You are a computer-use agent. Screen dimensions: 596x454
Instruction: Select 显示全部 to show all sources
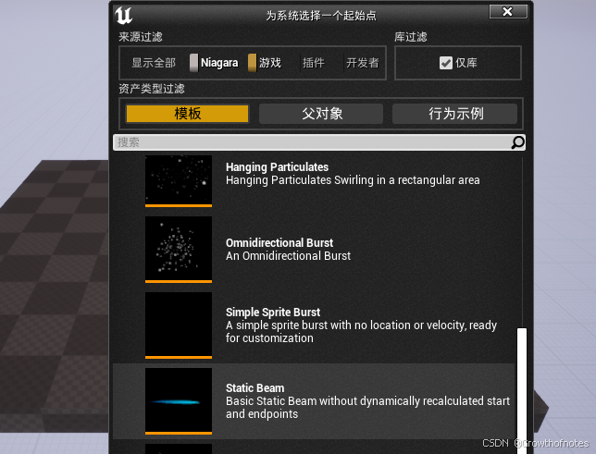[154, 63]
